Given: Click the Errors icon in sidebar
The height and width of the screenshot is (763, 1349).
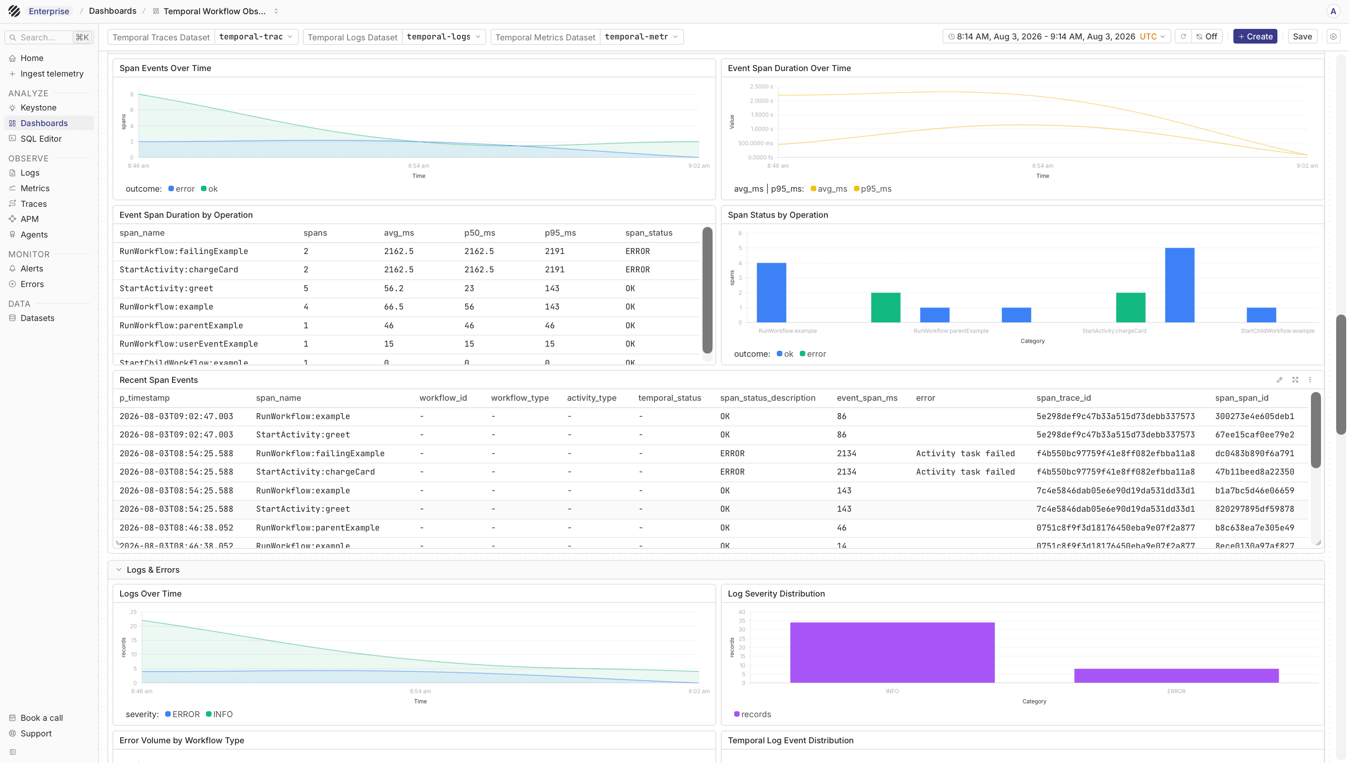Looking at the screenshot, I should click(x=12, y=284).
